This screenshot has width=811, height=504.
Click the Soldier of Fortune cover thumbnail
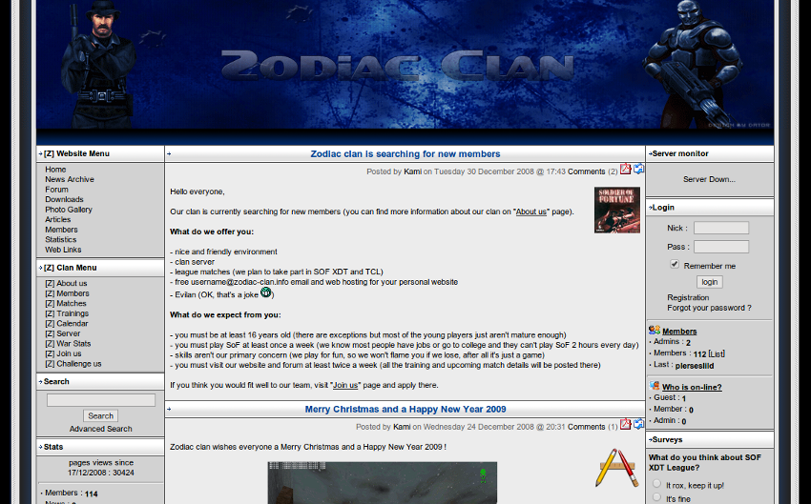(617, 211)
